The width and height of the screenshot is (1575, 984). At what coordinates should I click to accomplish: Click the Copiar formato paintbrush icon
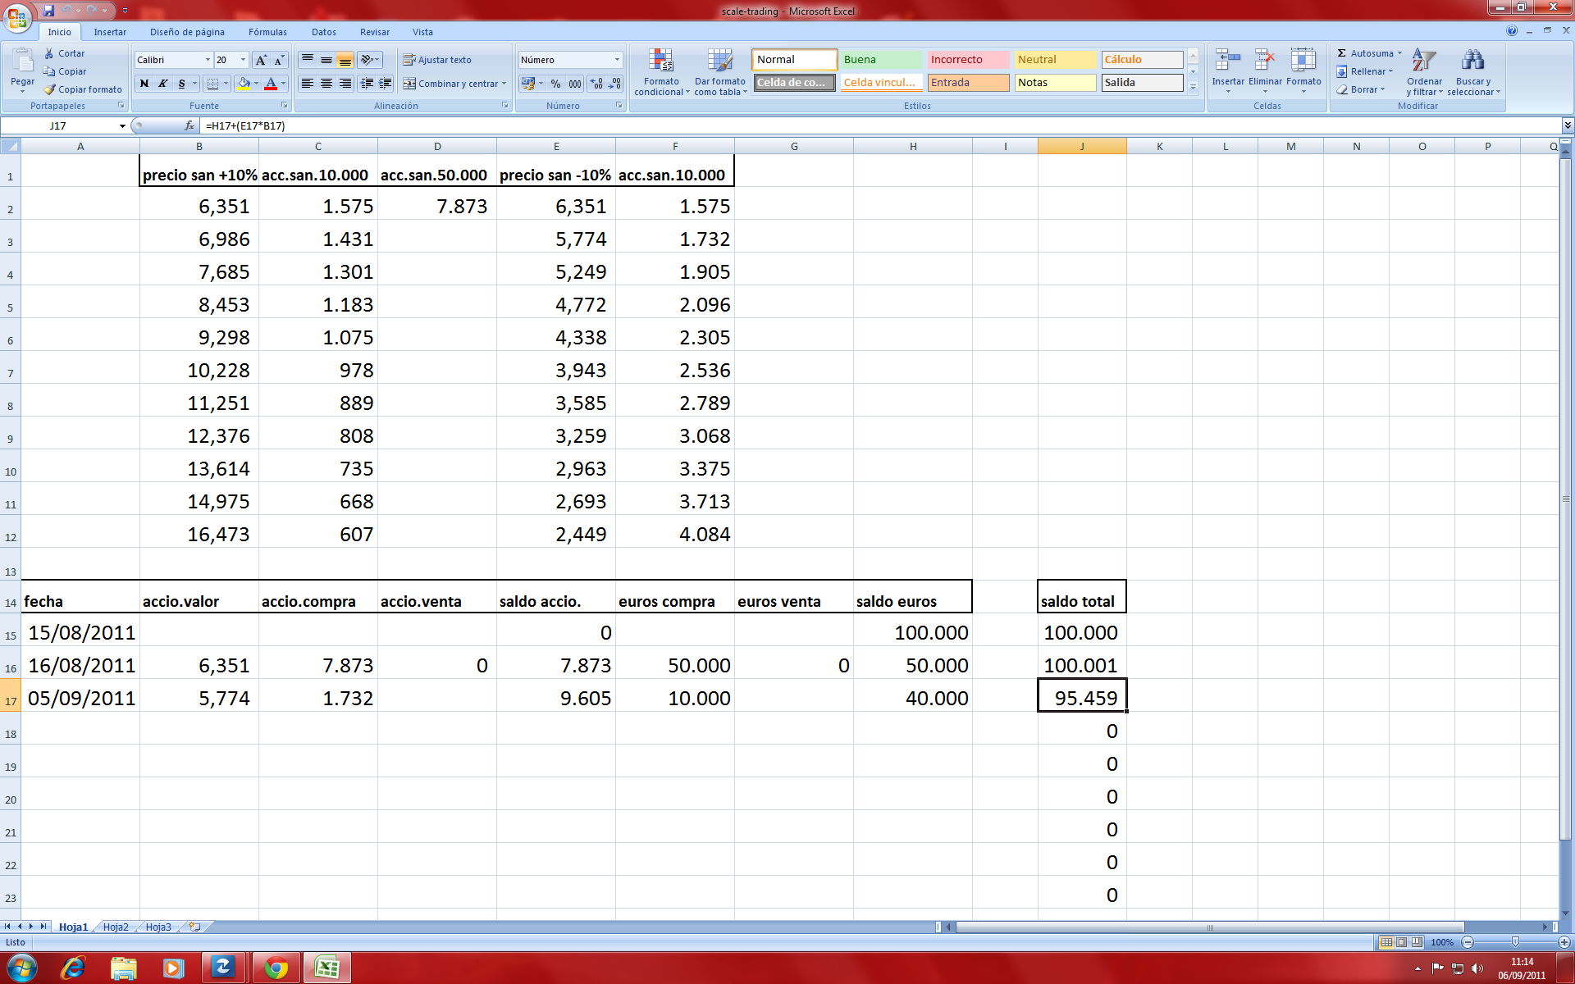[x=50, y=89]
